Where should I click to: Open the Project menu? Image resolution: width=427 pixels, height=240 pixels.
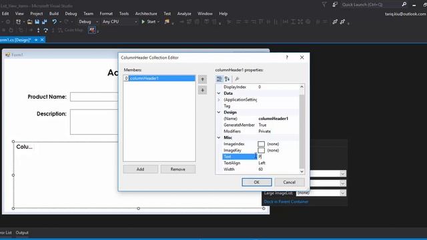(x=37, y=13)
